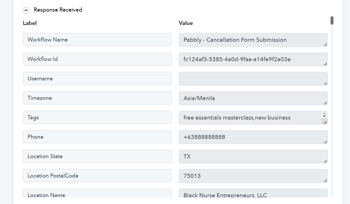The height and width of the screenshot is (204, 350).
Task: Click the response panel vertical scrollbar thumb
Action: pyautogui.click(x=332, y=21)
